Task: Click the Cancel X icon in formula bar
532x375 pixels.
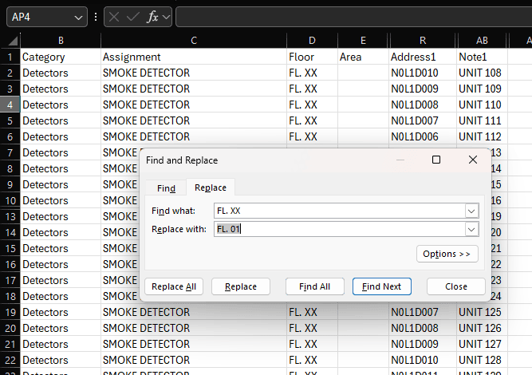Action: point(115,17)
